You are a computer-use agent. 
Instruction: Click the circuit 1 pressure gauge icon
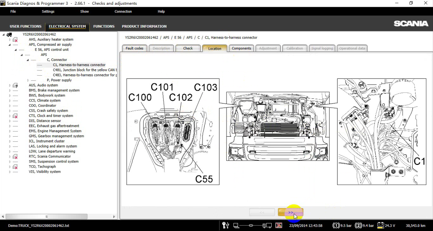(x=336, y=225)
